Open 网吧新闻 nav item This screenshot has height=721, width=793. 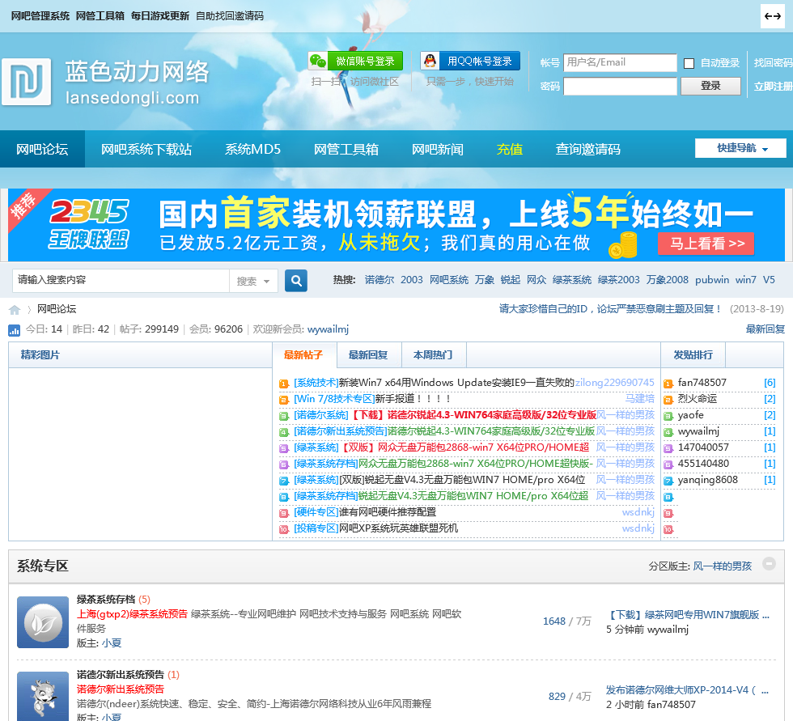438,149
